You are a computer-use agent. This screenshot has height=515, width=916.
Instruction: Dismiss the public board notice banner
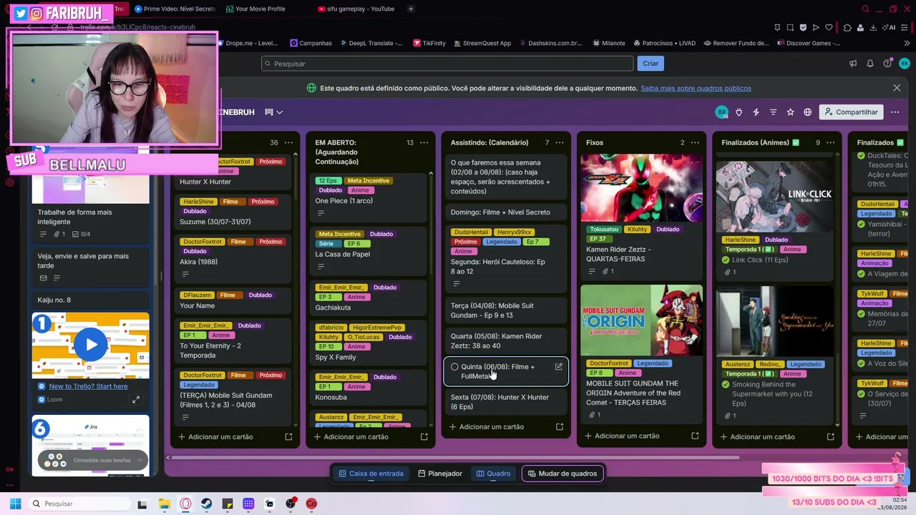pyautogui.click(x=897, y=88)
